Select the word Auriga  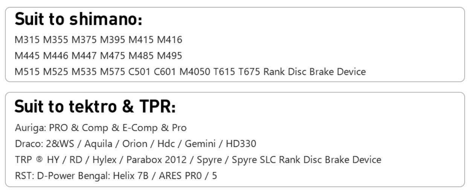(30, 128)
